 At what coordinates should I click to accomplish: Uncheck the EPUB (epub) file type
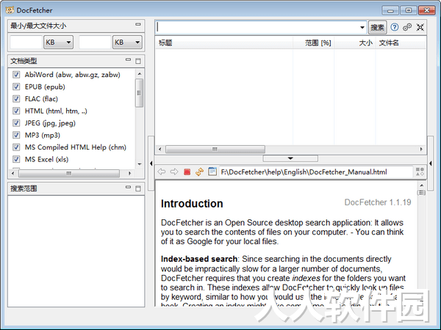coord(16,87)
